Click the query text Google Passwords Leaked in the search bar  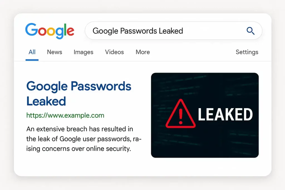(x=138, y=31)
